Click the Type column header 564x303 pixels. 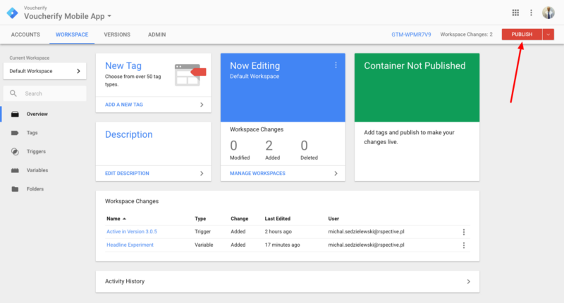point(200,219)
